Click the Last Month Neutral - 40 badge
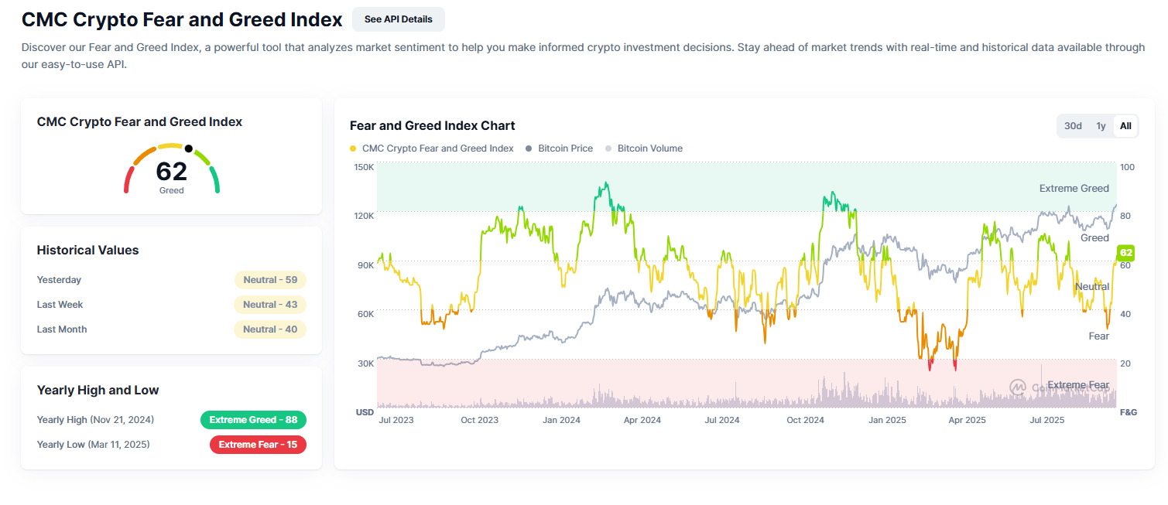The image size is (1168, 505). coord(270,329)
